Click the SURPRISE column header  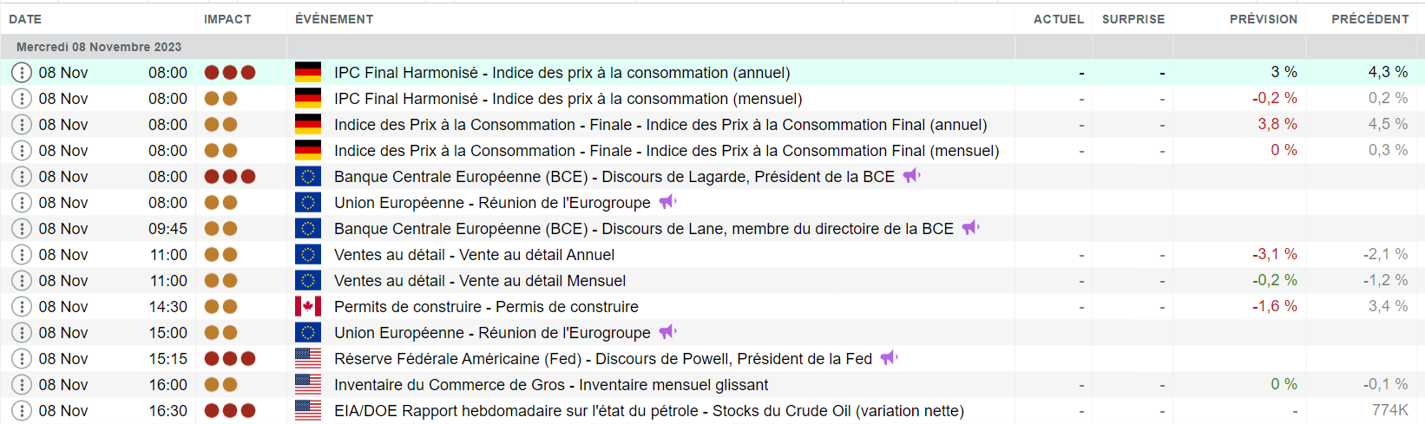click(x=1133, y=19)
